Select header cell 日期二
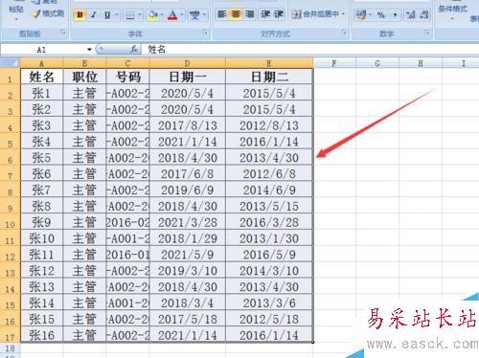Image resolution: width=479 pixels, height=358 pixels. pos(269,77)
